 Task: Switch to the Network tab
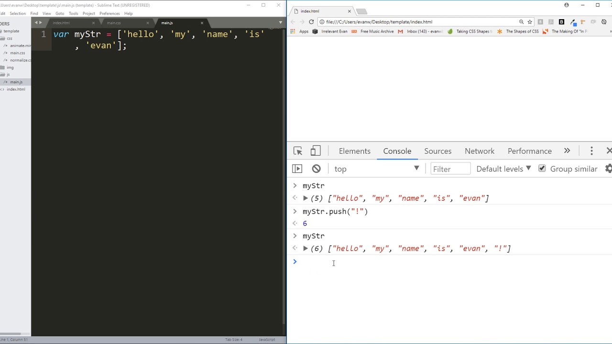click(480, 151)
